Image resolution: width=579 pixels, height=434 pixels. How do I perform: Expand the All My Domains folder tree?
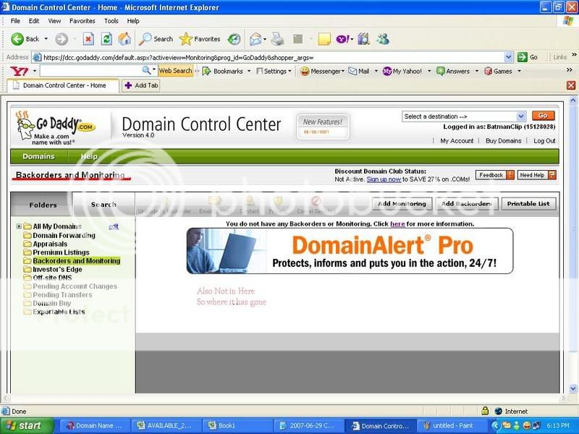click(19, 226)
